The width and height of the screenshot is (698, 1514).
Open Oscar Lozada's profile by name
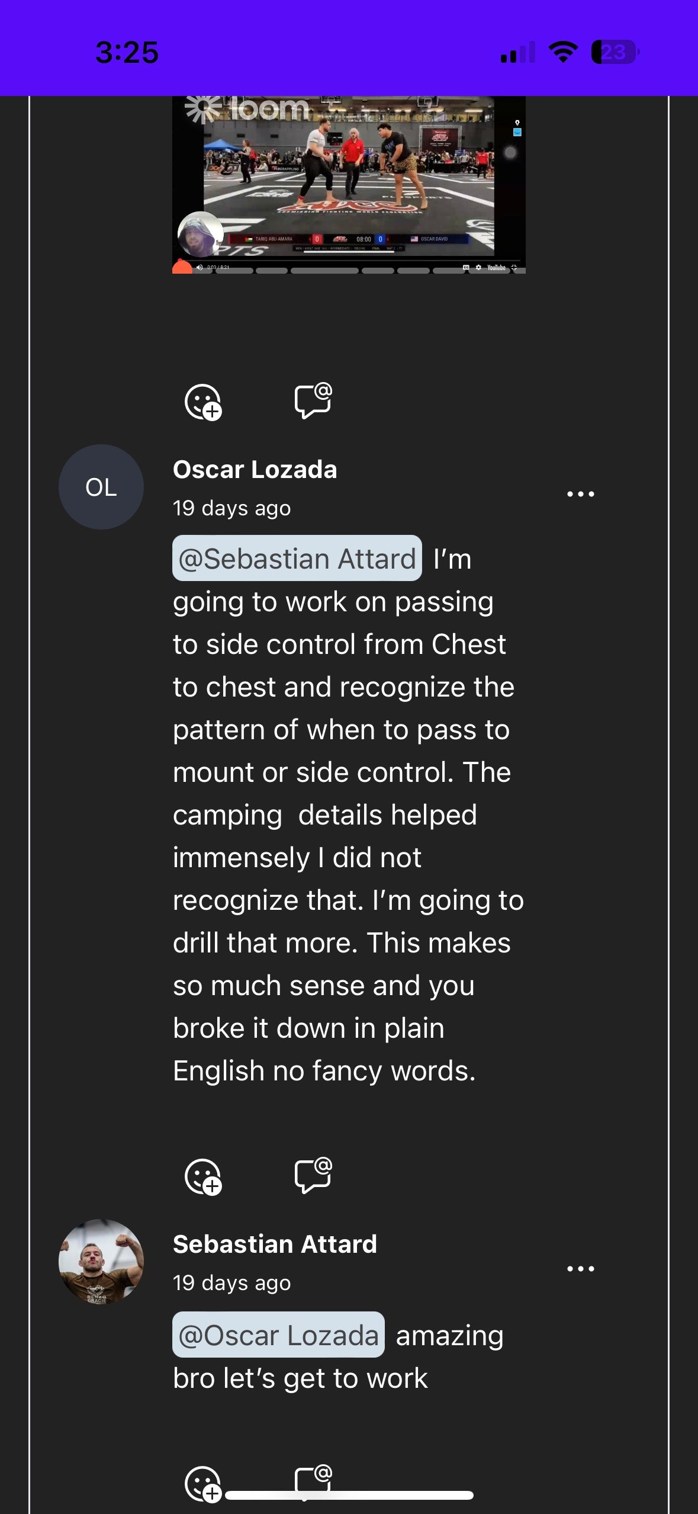tap(255, 470)
